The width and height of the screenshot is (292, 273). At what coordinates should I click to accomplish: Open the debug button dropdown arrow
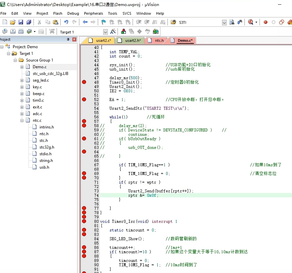pyautogui.click(x=256, y=22)
